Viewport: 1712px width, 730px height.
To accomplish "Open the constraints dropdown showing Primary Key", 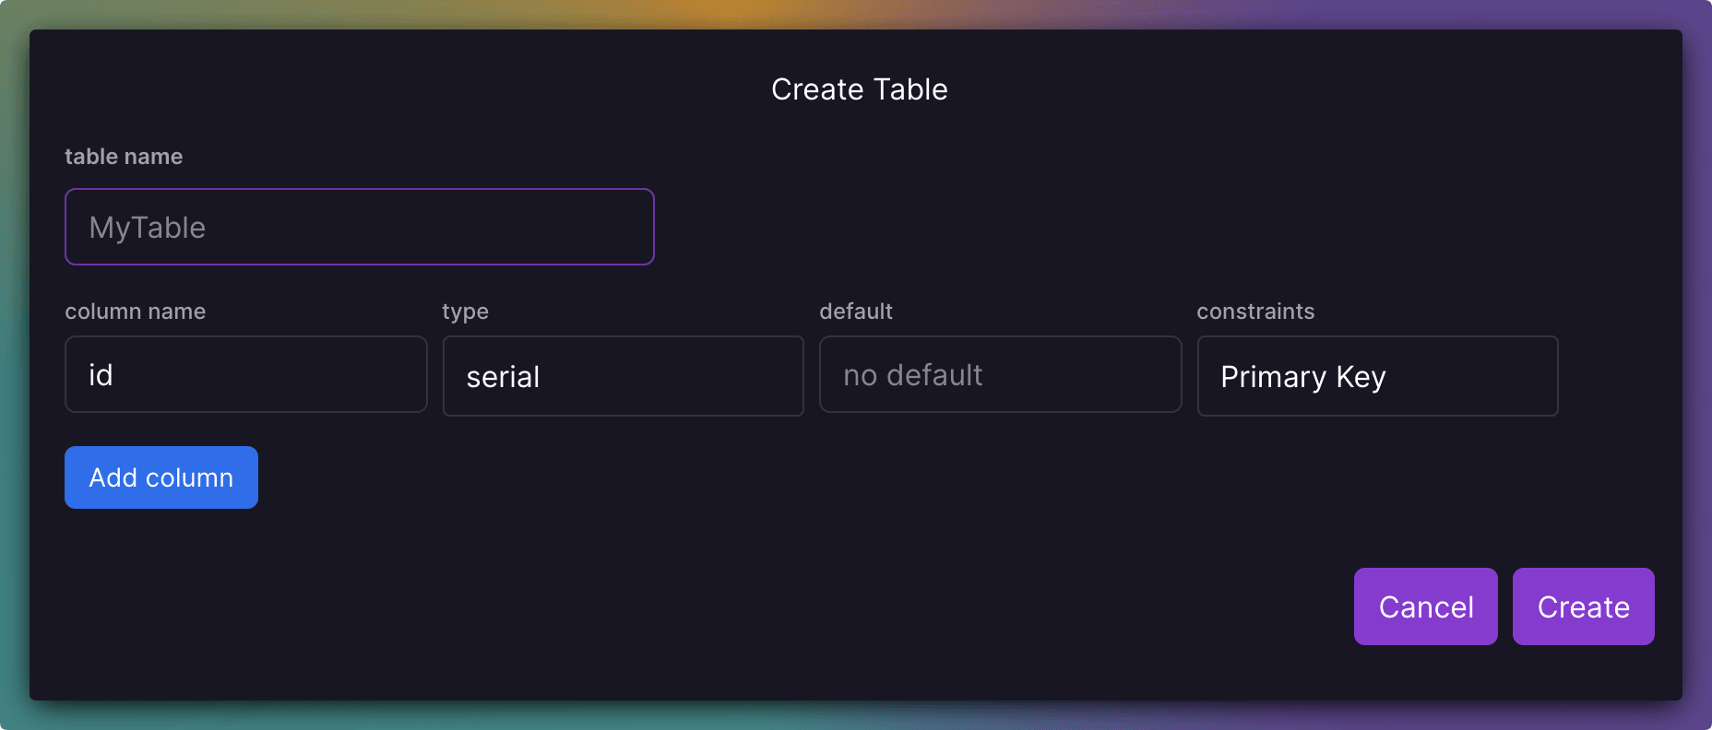I will 1378,376.
